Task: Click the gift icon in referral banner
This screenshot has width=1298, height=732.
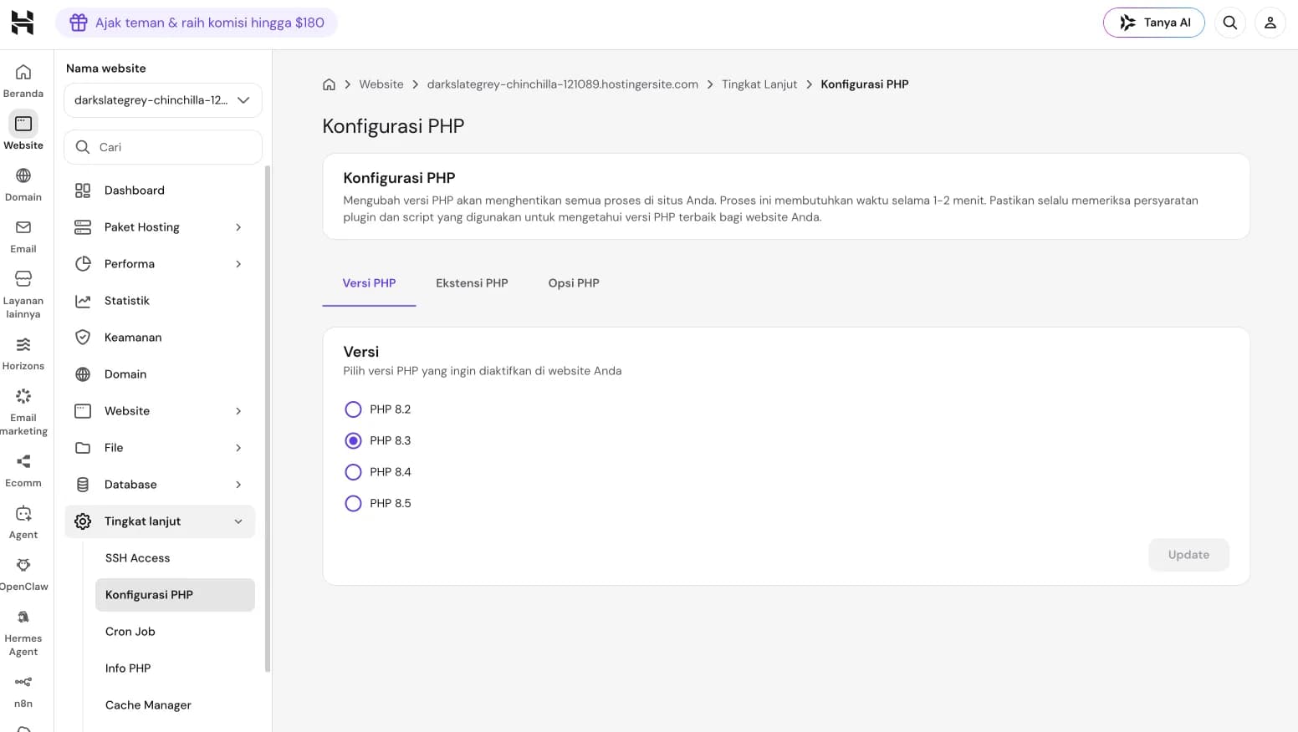Action: click(x=79, y=23)
